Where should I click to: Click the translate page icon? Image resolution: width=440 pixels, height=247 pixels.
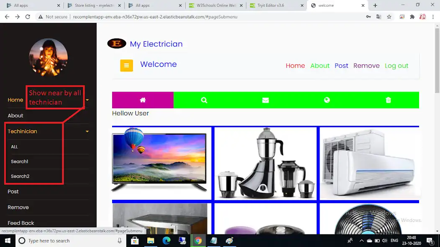pyautogui.click(x=379, y=17)
